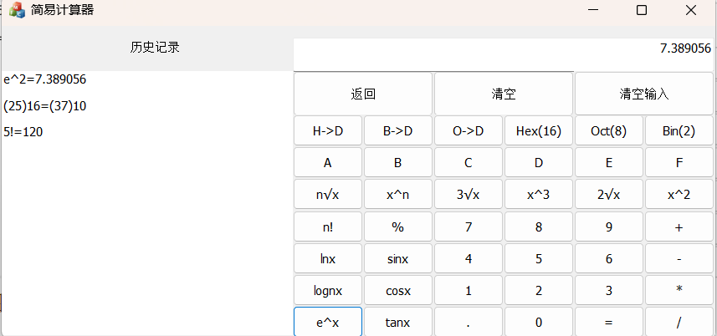Viewport: 717px width, 336px height.
Task: Click the 清空输入 clear entry button
Action: [x=644, y=94]
